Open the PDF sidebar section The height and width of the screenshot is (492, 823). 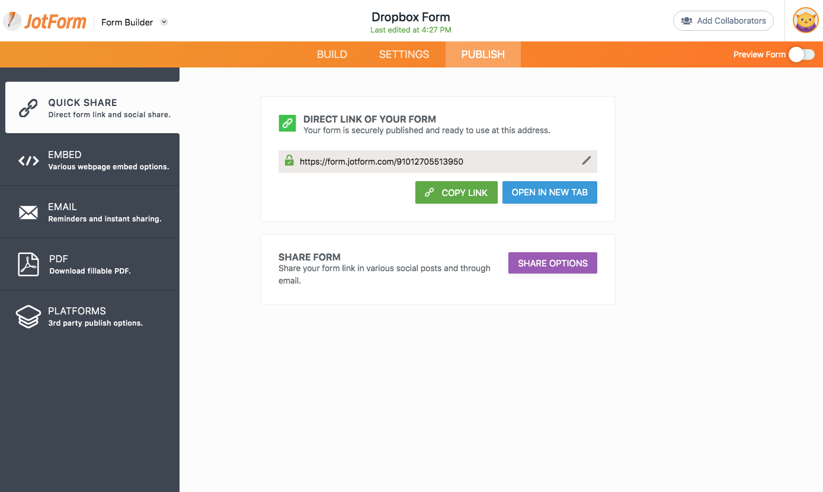[x=90, y=264]
